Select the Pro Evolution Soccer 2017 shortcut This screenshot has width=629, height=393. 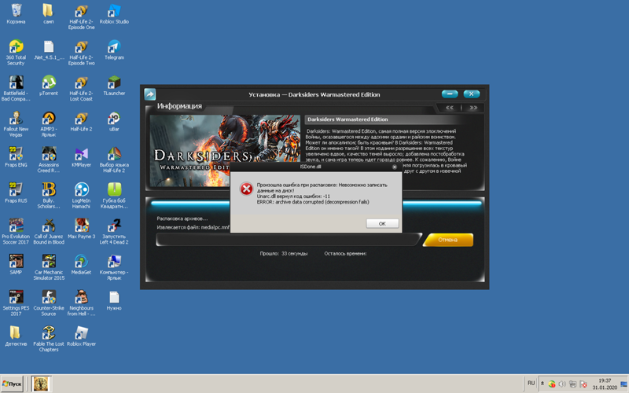point(16,231)
